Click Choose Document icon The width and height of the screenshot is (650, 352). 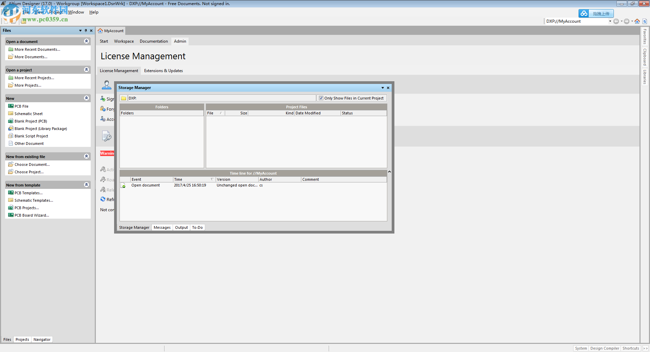(11, 164)
